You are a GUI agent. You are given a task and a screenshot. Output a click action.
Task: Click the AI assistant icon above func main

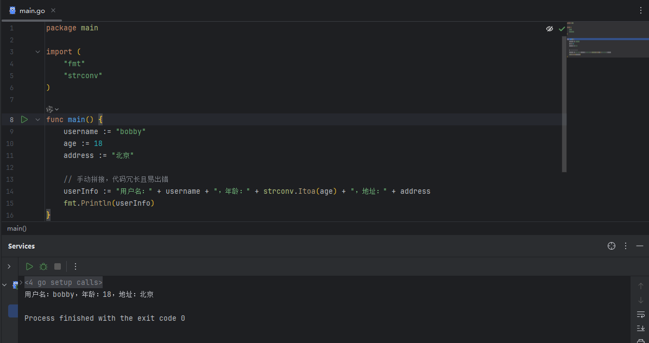(x=49, y=109)
